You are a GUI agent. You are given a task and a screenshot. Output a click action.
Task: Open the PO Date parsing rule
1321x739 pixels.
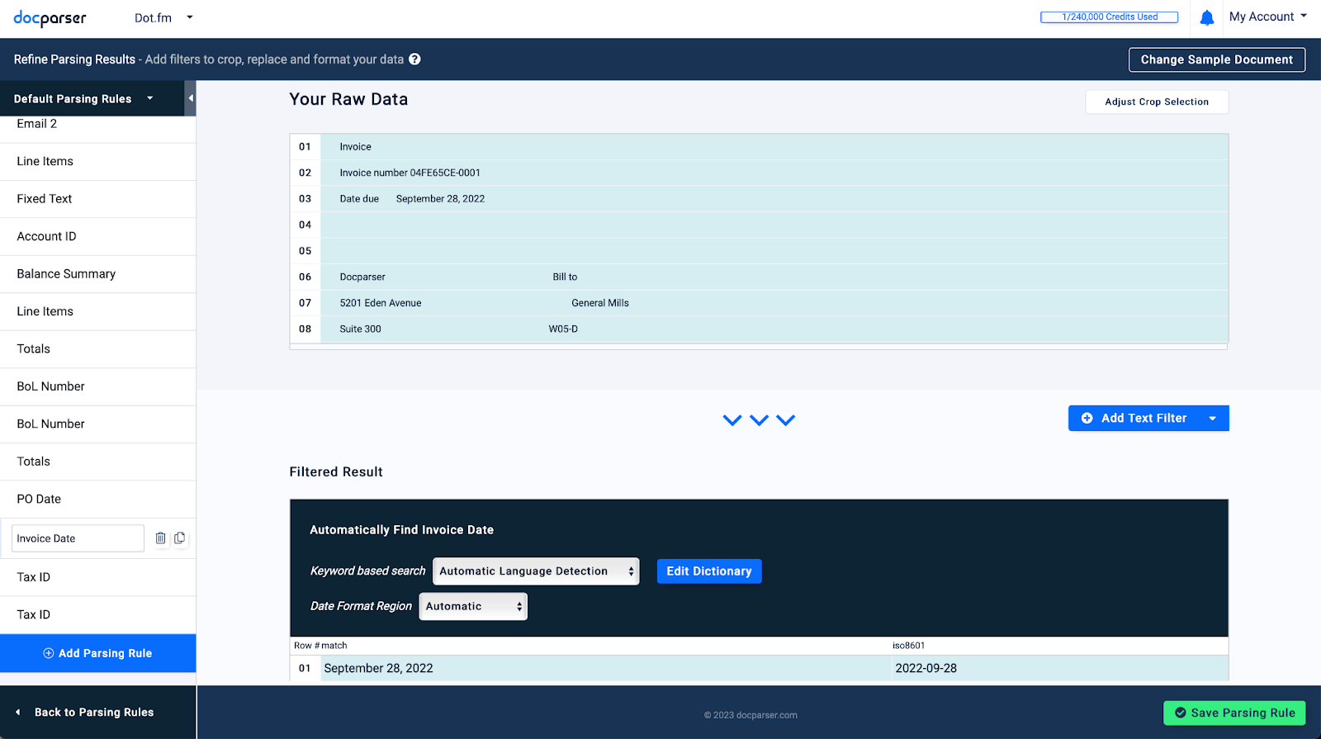[39, 499]
